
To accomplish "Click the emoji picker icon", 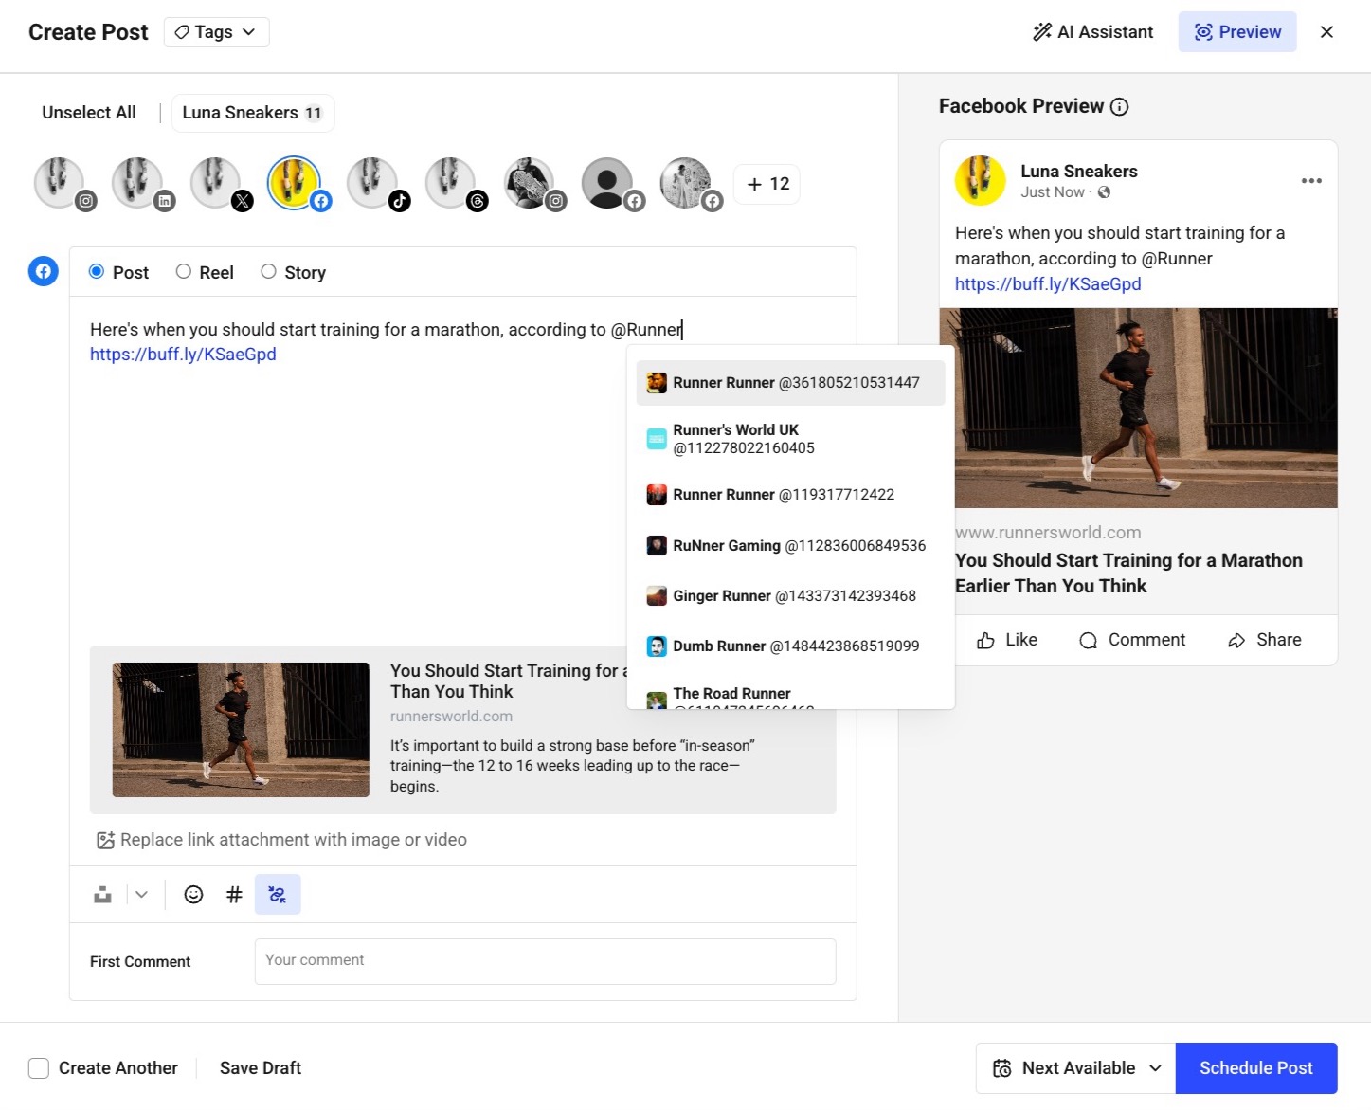I will click(193, 895).
